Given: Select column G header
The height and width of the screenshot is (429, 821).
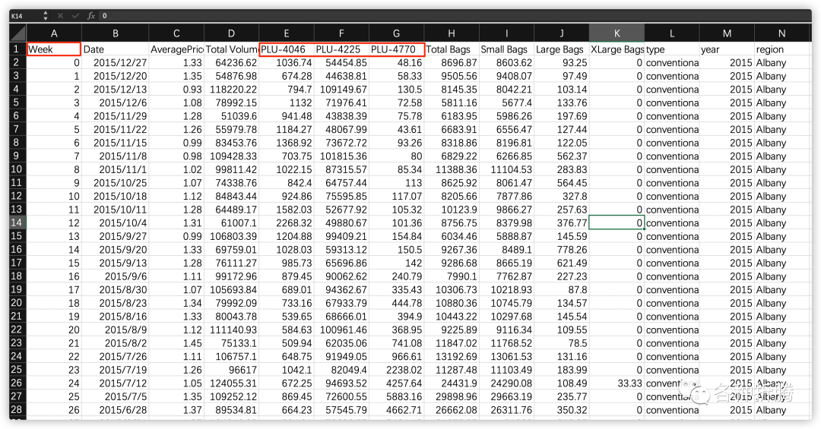Looking at the screenshot, I should tap(396, 33).
